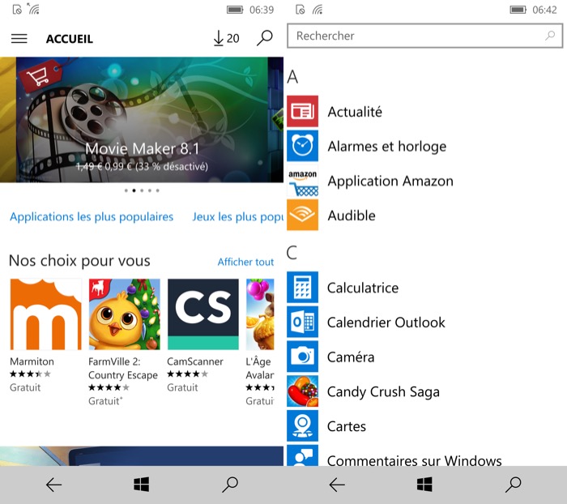This screenshot has height=504, width=567.
Task: Open the hamburger menu in Store
Action: click(19, 38)
